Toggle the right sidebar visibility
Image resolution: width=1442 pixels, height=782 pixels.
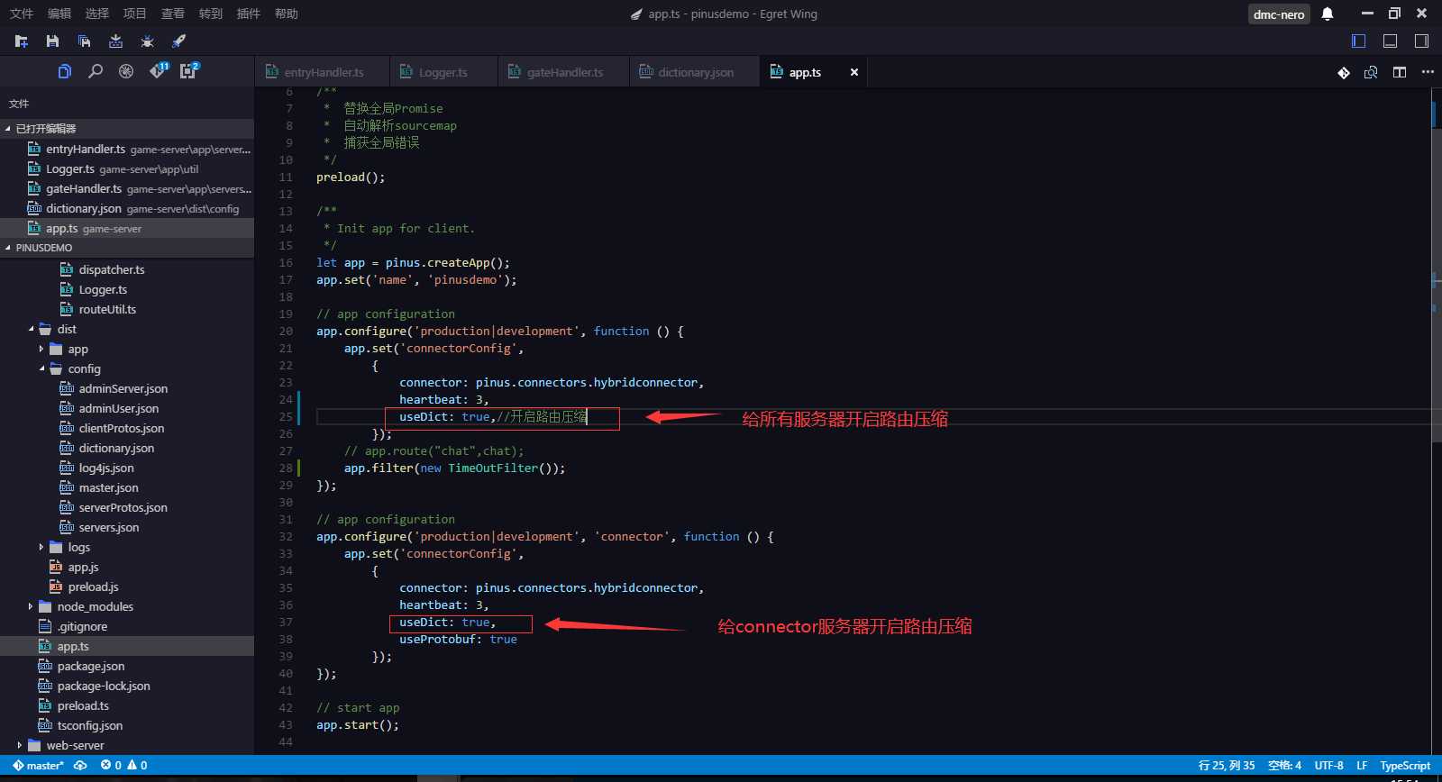point(1421,41)
